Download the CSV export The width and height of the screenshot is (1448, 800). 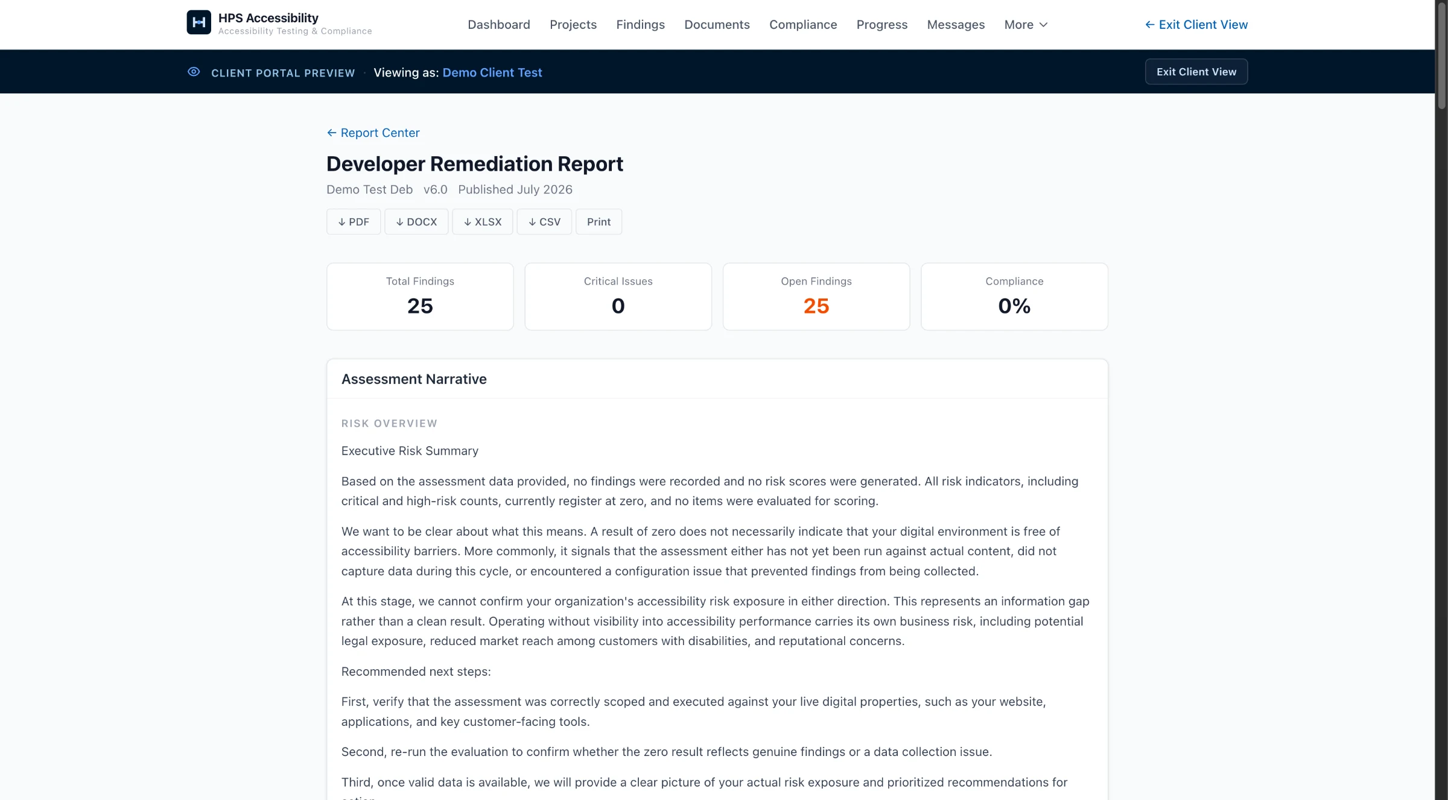[x=544, y=222]
